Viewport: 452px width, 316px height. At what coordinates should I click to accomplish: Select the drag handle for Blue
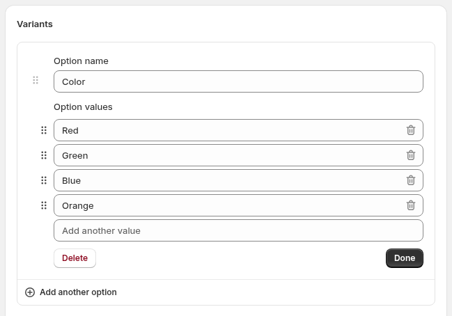[44, 180]
